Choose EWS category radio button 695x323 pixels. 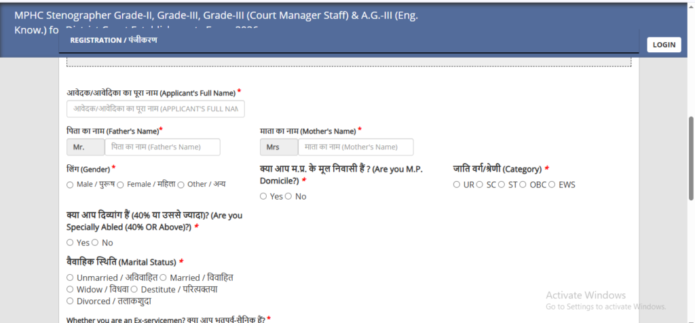click(552, 185)
